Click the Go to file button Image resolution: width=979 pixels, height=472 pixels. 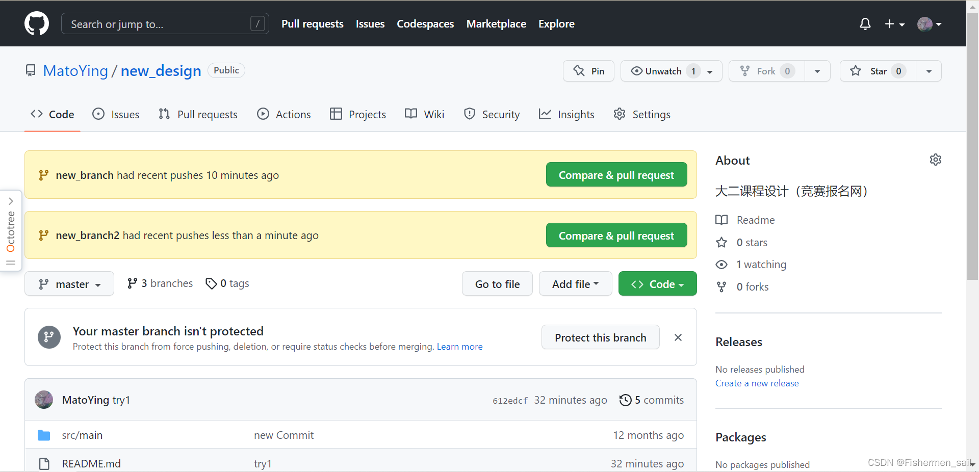(497, 284)
